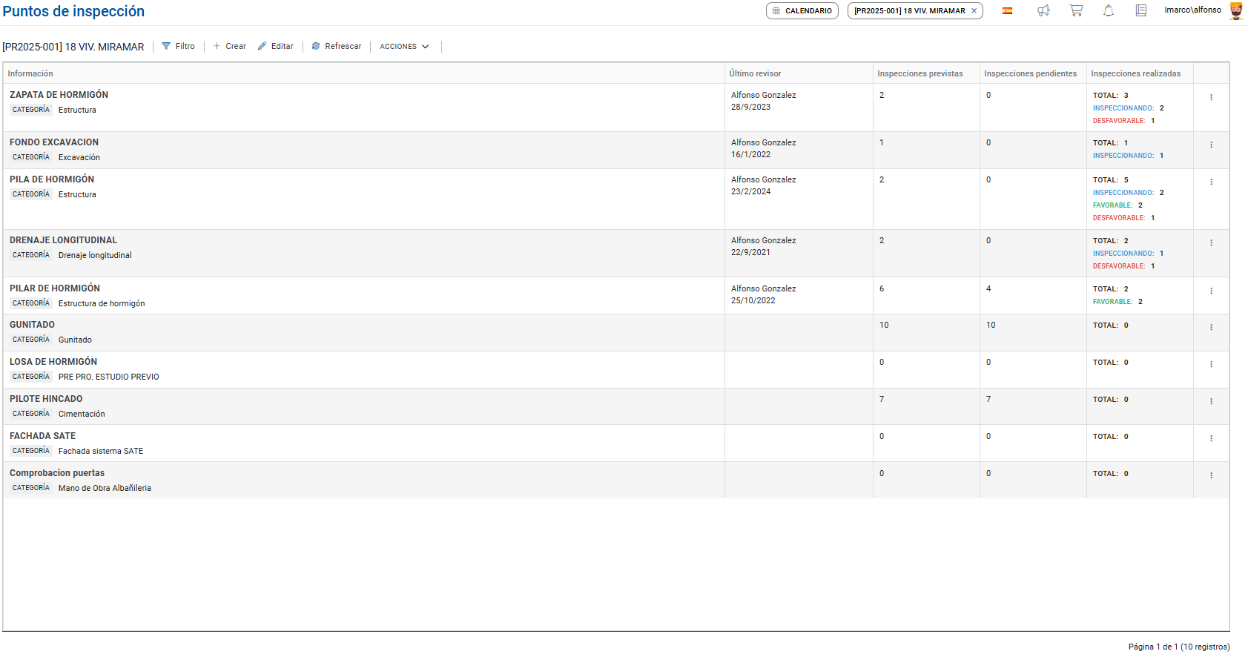Sort by Último revisor column header
The width and height of the screenshot is (1248, 654).
(x=755, y=73)
